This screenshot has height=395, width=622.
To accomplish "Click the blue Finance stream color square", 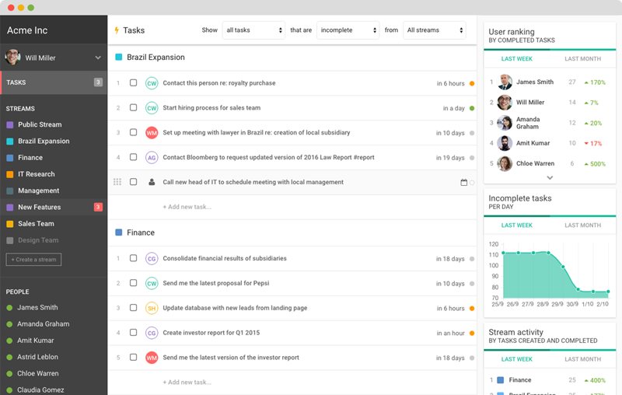I will pos(10,158).
